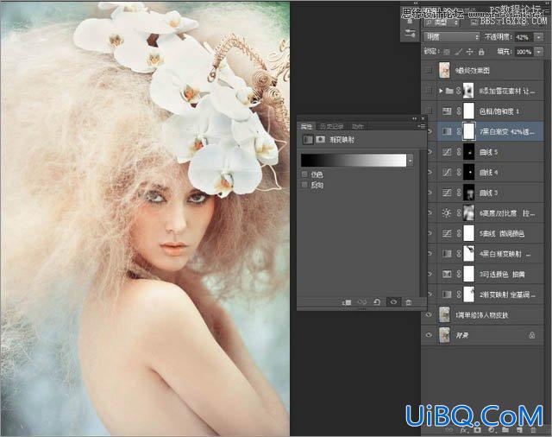Click lock position move icon

pyautogui.click(x=469, y=52)
